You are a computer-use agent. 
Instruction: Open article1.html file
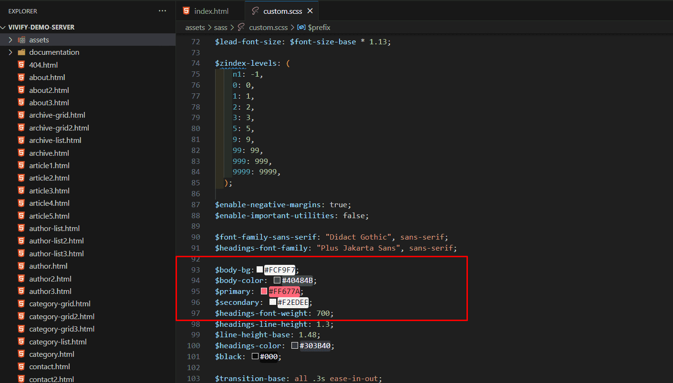click(49, 165)
